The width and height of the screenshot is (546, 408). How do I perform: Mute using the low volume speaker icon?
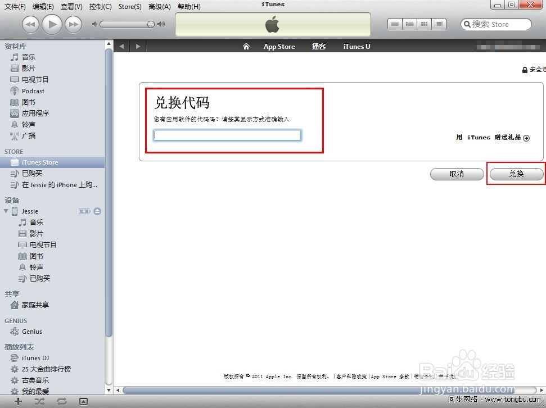tap(94, 24)
